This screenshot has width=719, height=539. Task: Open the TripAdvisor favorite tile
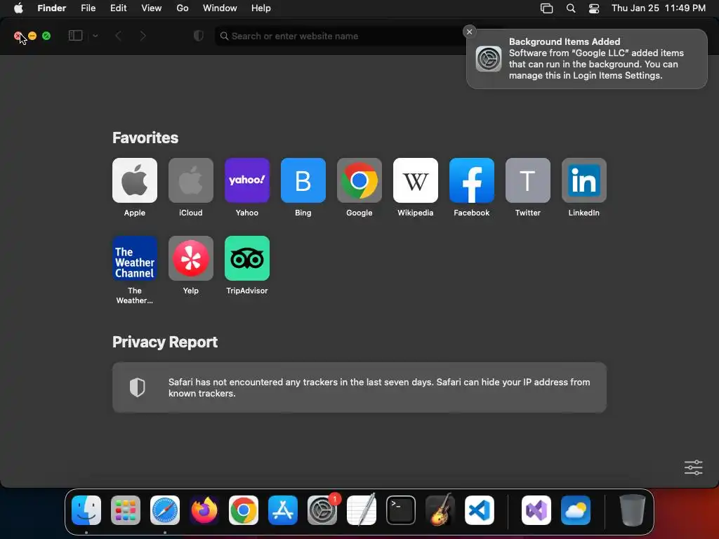pyautogui.click(x=246, y=258)
